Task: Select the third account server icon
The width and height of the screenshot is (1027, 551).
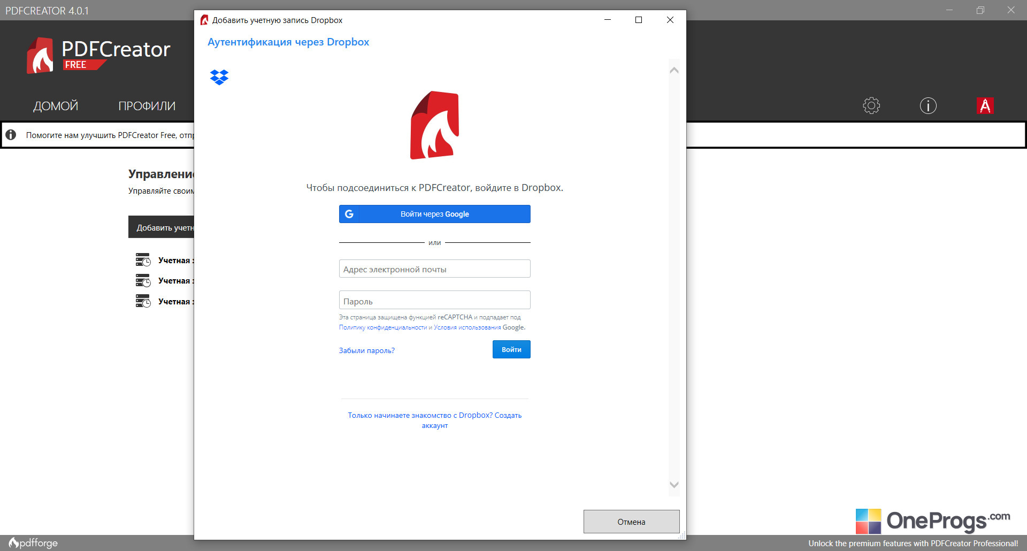Action: click(x=143, y=301)
